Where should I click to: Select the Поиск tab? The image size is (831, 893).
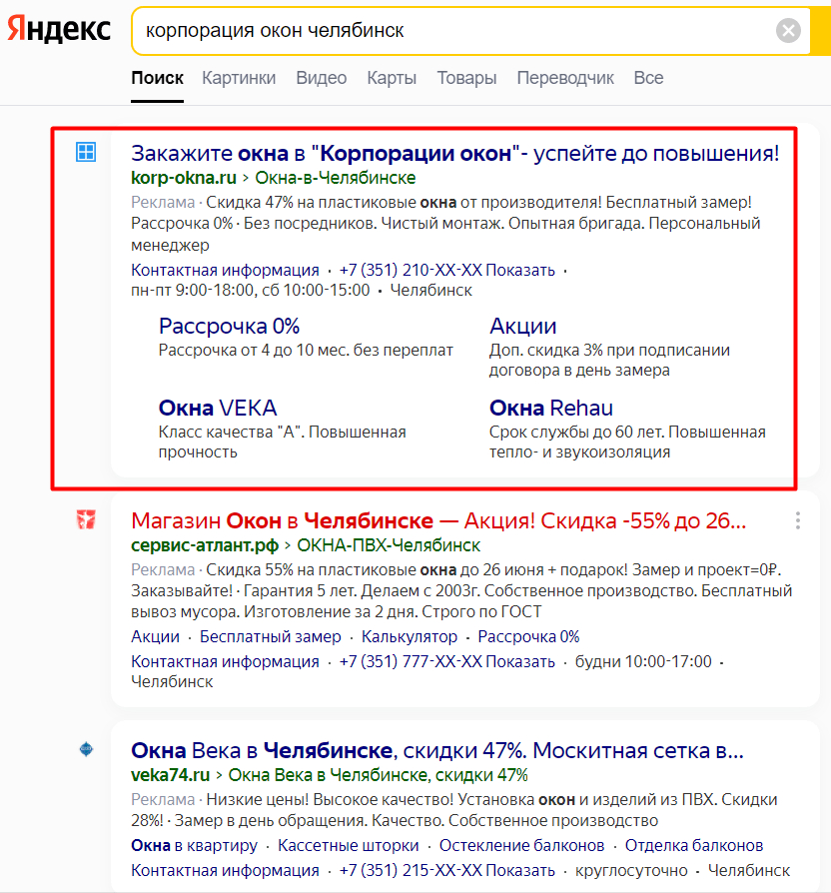[157, 78]
